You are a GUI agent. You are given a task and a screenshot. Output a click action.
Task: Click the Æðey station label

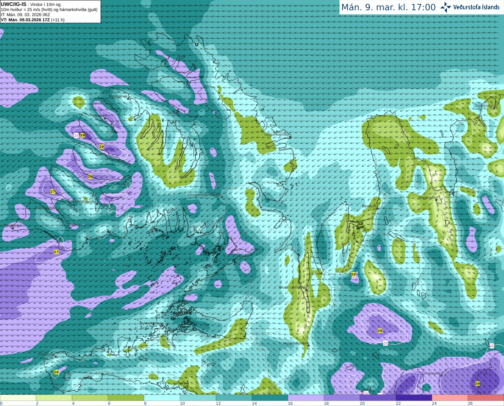click(173, 112)
